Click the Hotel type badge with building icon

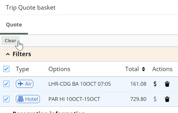(x=28, y=99)
